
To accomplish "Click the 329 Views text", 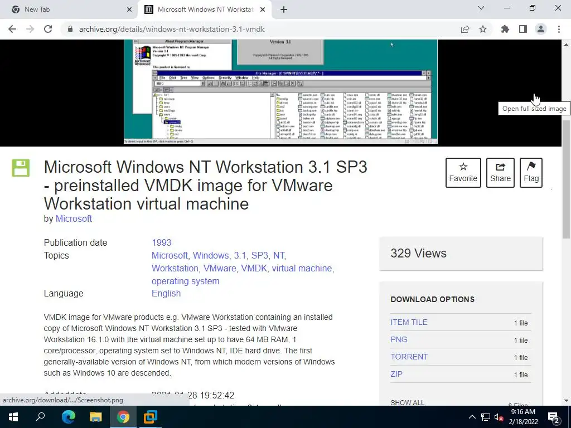I will (418, 254).
